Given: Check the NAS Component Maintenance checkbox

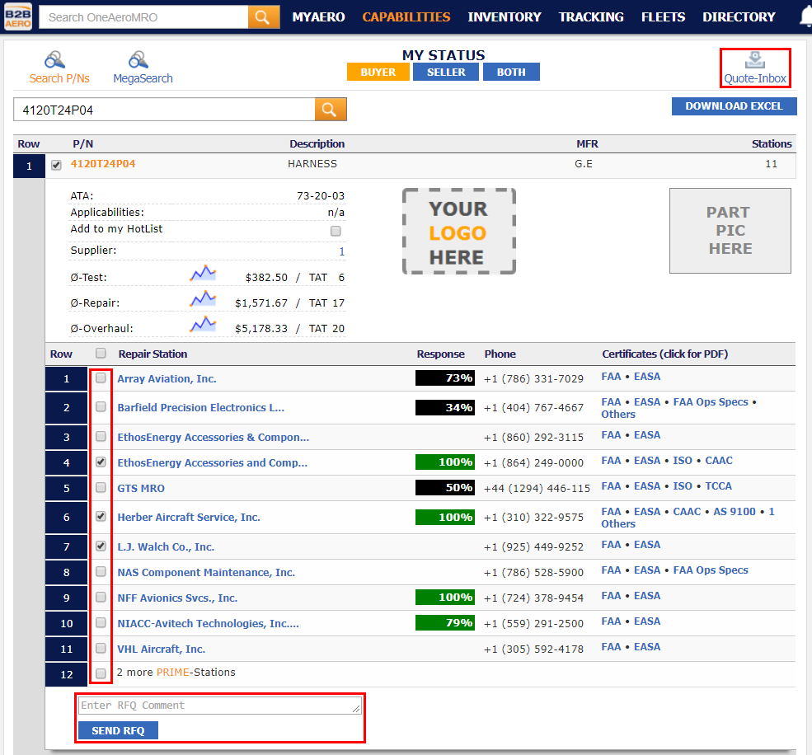Looking at the screenshot, I should click(x=101, y=572).
